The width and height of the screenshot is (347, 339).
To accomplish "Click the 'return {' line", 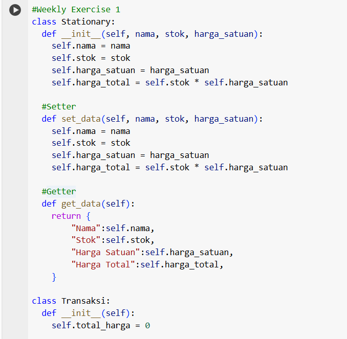I will click(71, 216).
